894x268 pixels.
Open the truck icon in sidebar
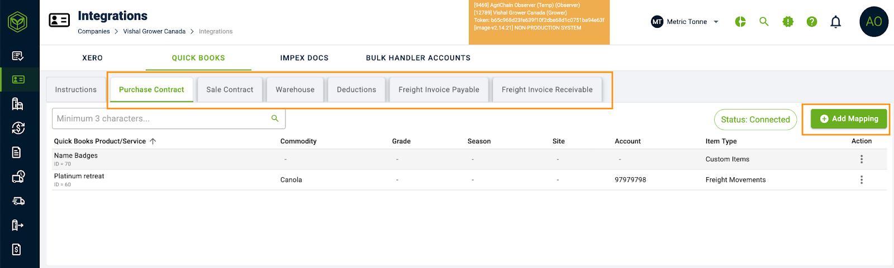pos(18,201)
